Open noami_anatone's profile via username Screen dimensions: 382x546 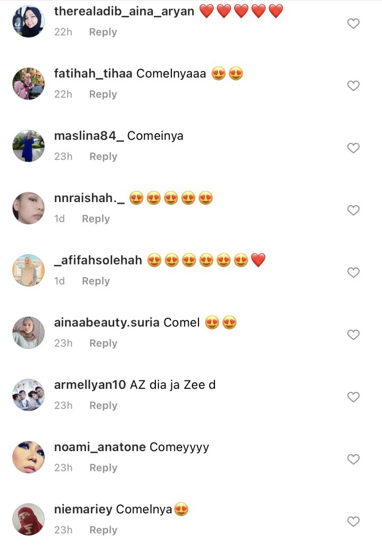[100, 447]
